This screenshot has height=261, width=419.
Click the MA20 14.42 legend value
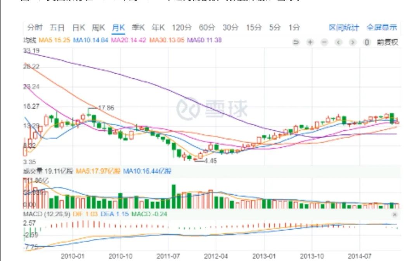[128, 40]
